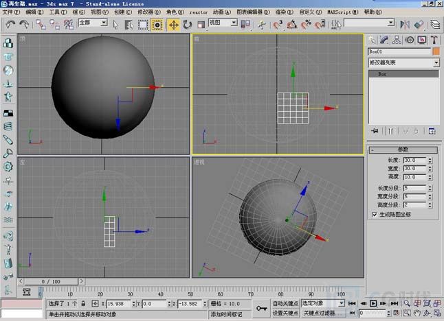
Task: Toggle Window/Crossing selection mode
Action: pyautogui.click(x=157, y=25)
